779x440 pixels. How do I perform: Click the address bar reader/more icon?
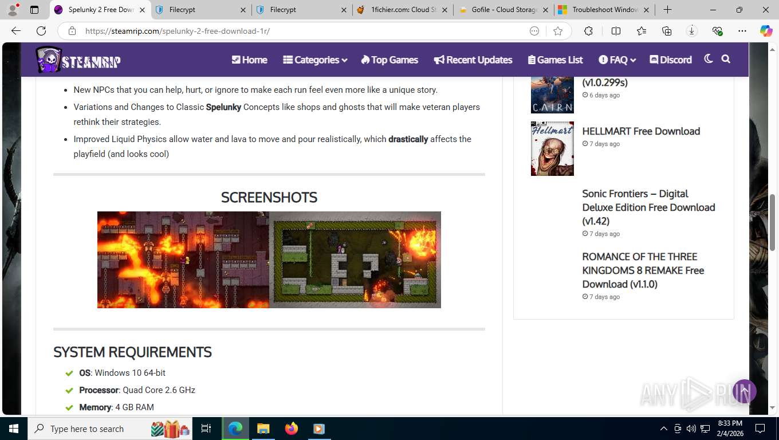tap(534, 31)
